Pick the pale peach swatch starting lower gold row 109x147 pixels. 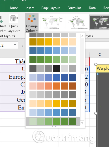pos(33,103)
